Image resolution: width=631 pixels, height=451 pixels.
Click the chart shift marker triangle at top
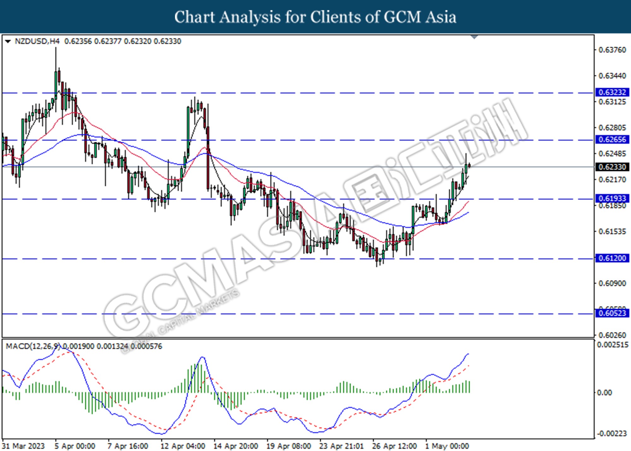point(474,37)
